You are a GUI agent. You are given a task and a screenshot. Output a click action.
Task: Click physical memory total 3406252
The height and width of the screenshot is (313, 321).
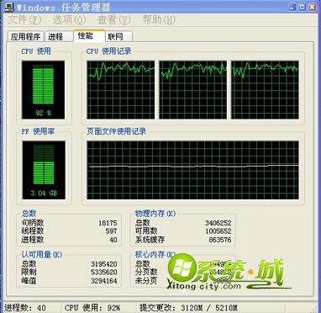click(218, 223)
